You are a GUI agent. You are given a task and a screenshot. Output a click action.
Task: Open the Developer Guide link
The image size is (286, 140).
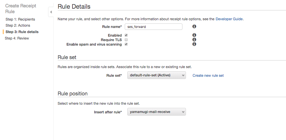pyautogui.click(x=229, y=19)
